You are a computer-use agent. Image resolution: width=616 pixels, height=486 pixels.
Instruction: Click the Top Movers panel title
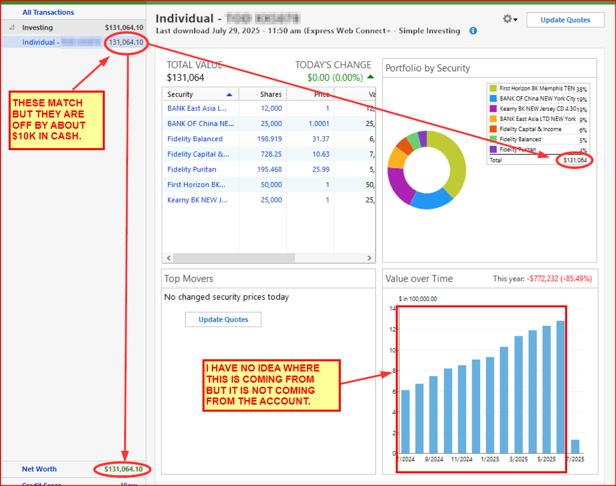click(189, 279)
